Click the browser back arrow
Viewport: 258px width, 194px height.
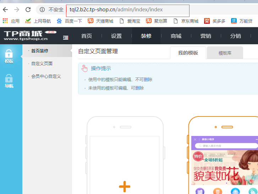pyautogui.click(x=5, y=10)
